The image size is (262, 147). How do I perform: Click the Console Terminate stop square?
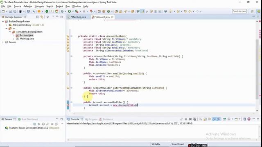186,119
